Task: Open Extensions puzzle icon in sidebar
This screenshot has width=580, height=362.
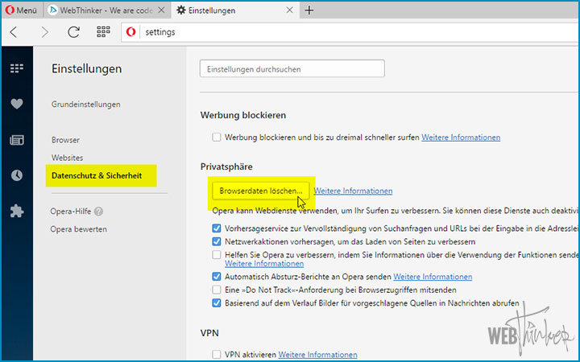Action: coord(16,212)
